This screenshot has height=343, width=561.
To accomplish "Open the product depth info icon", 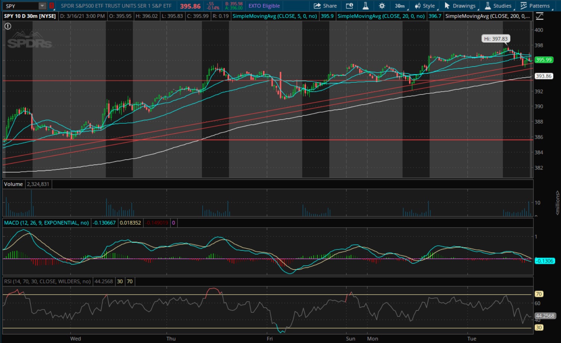I will click(349, 6).
